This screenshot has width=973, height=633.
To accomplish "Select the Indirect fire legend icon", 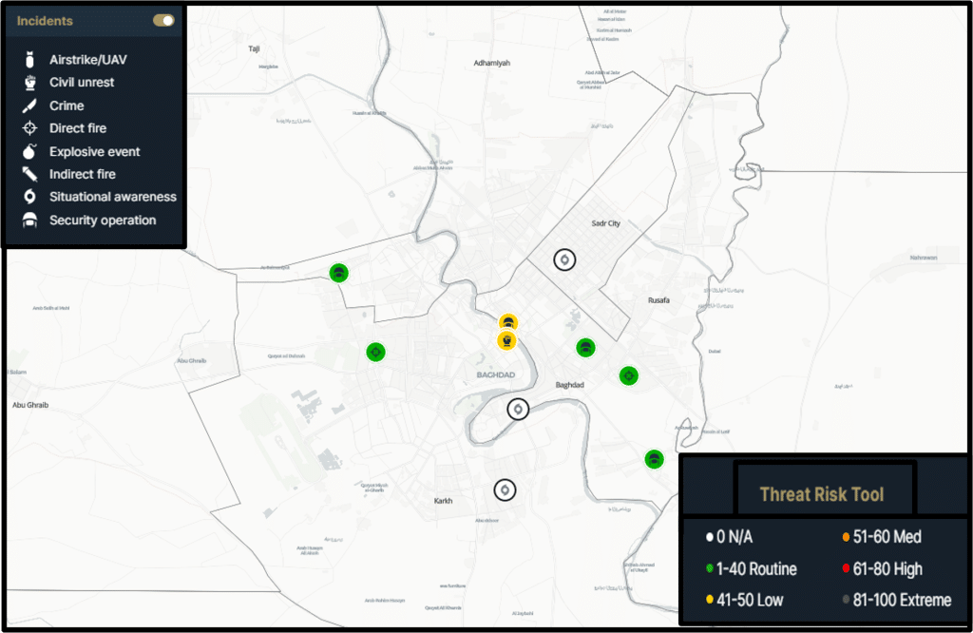I will [30, 174].
